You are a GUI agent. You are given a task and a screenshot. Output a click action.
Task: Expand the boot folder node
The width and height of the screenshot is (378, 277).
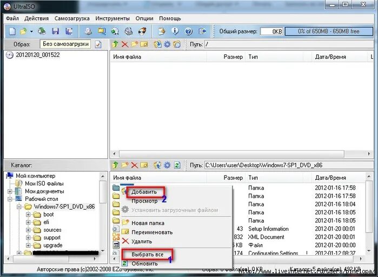coord(28,215)
